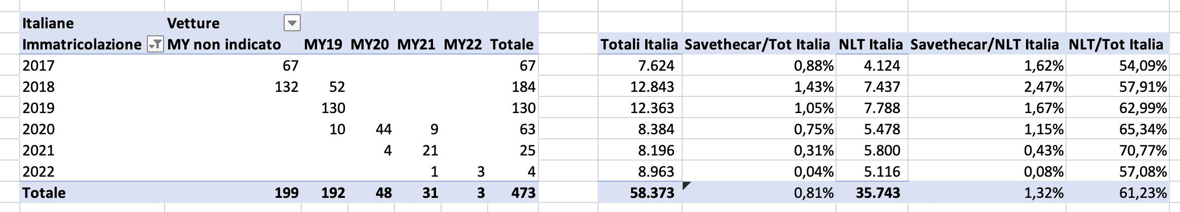Click the MY non indicato header
This screenshot has width=1180, height=212.
pos(224,44)
